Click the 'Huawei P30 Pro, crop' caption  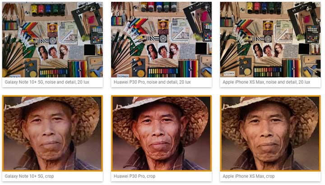click(x=135, y=176)
